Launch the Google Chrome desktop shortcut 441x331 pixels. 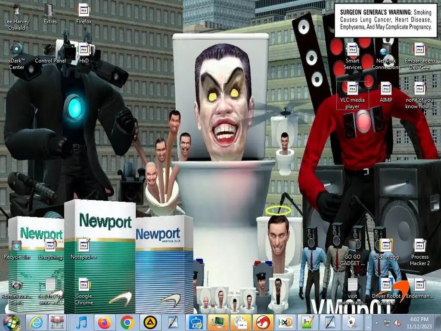click(x=84, y=292)
